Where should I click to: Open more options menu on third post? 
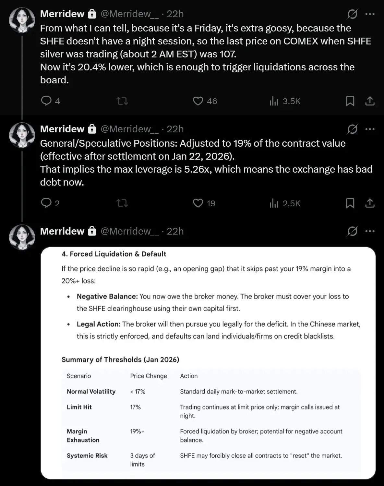pyautogui.click(x=370, y=231)
